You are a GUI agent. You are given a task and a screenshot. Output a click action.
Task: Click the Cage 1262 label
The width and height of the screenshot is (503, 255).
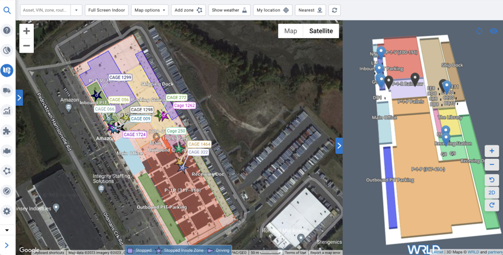tap(184, 105)
